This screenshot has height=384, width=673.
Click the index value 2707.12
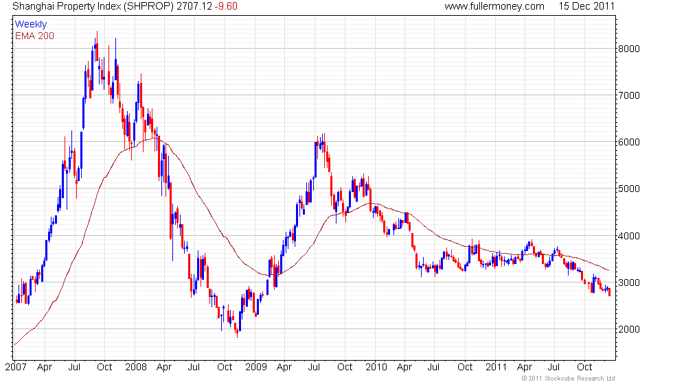point(194,6)
